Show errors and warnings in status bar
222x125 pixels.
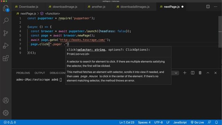[x=10, y=122]
